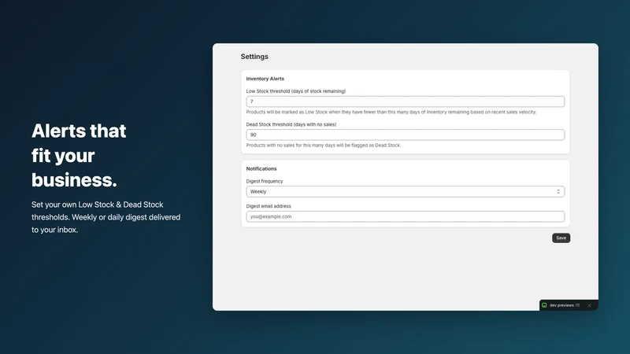Click the Digest email address field
The height and width of the screenshot is (354, 630).
tap(405, 216)
